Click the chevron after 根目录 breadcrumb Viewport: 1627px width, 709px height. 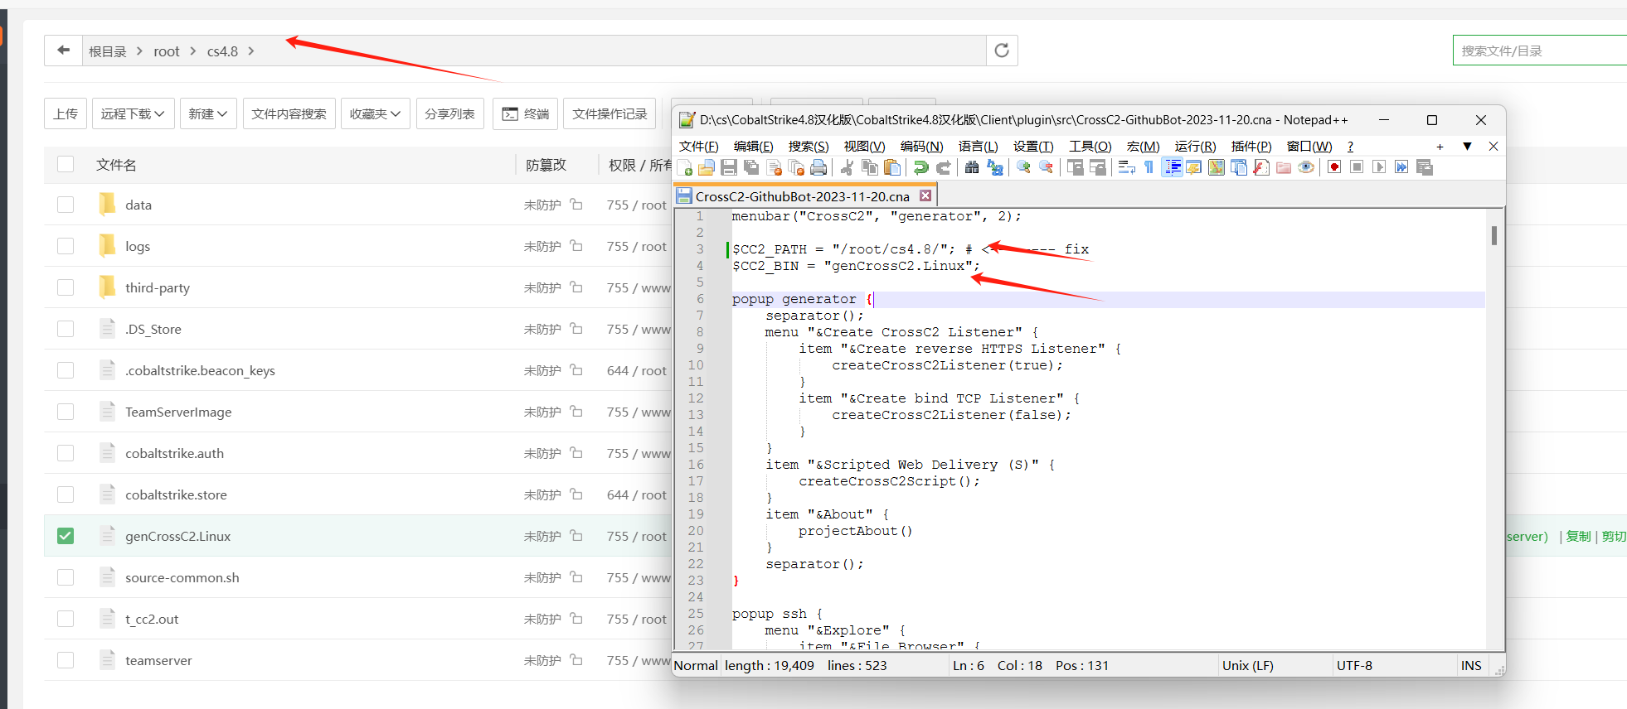tap(139, 51)
